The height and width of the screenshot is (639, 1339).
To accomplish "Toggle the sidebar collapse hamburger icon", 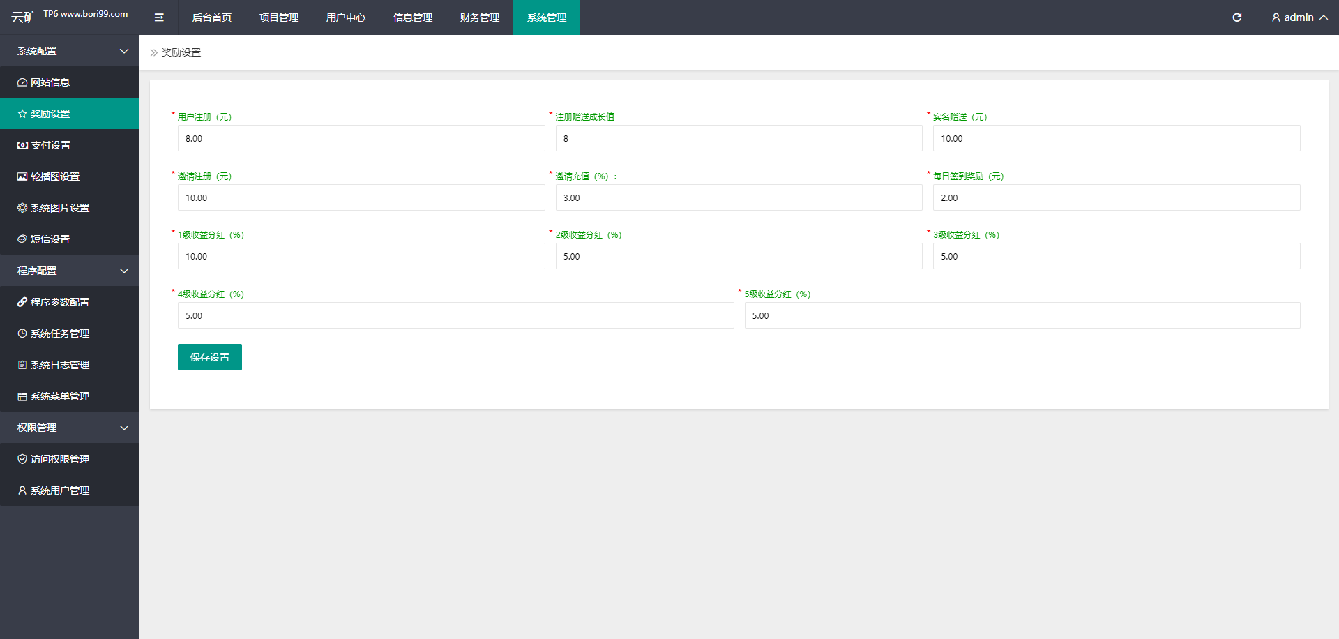I will (159, 17).
